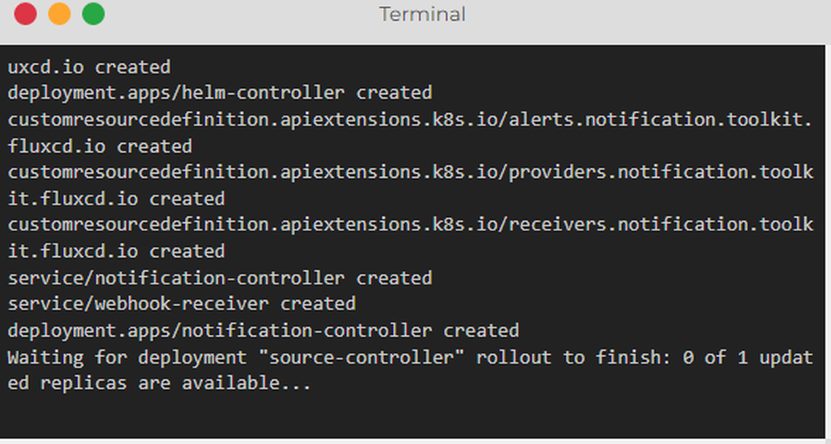The height and width of the screenshot is (444, 831).
Task: Click the Terminal title text
Action: coord(422,15)
